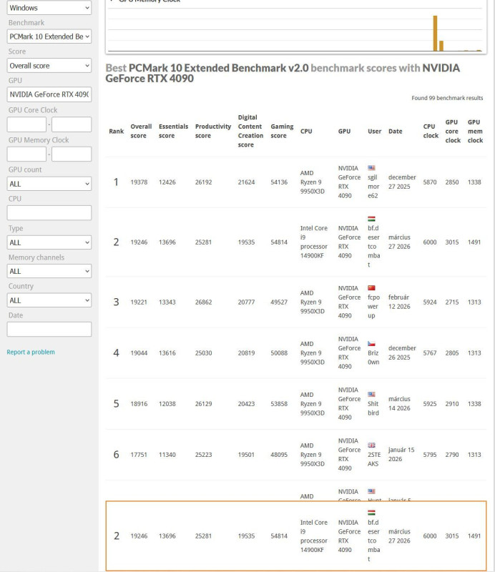Click the US flag icon above user sgilmore62
Viewport: 495px width, 572px height.
click(371, 168)
